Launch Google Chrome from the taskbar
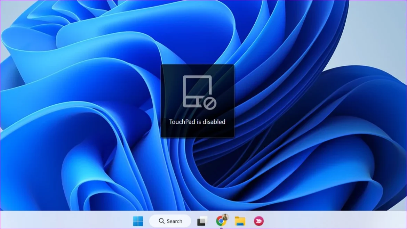This screenshot has width=407, height=229. pyautogui.click(x=221, y=221)
